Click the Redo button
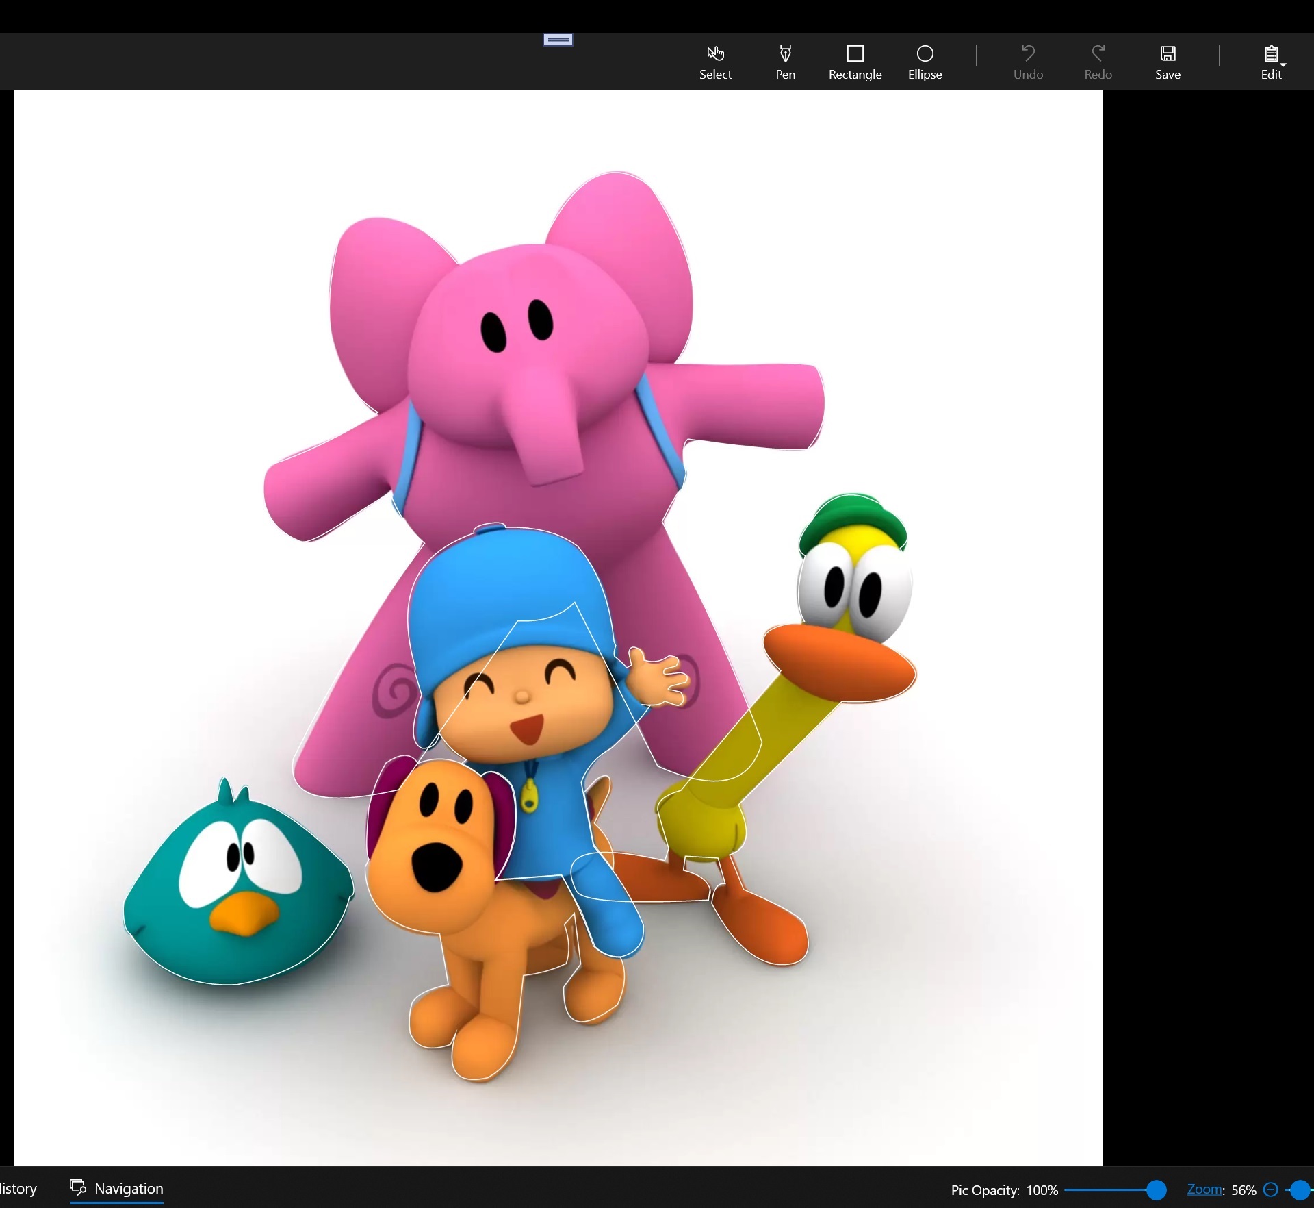 pyautogui.click(x=1098, y=62)
